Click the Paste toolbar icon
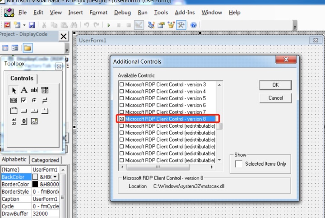The width and height of the screenshot is (325, 218). (x=64, y=25)
